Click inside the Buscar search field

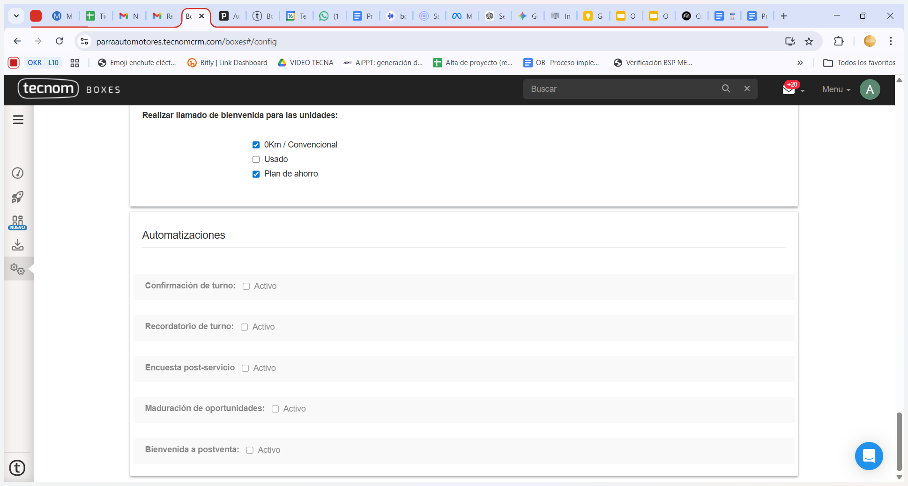pos(618,89)
